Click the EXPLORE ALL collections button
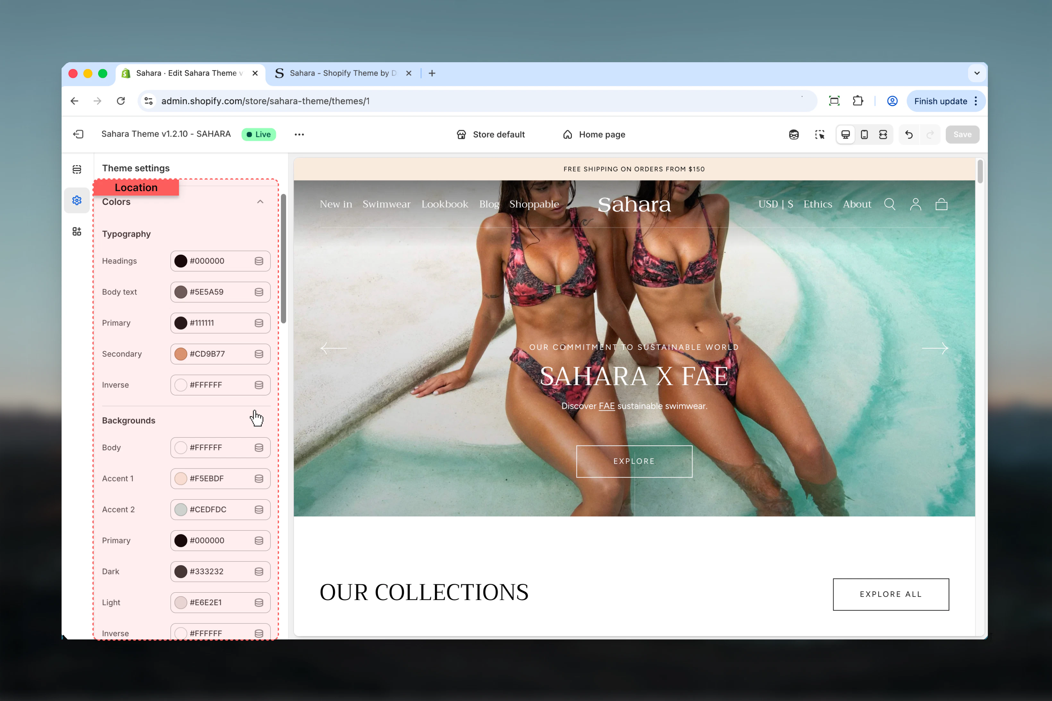1052x701 pixels. (x=891, y=594)
